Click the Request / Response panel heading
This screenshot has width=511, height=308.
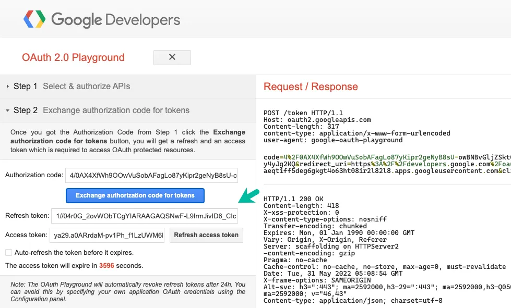[x=311, y=87]
